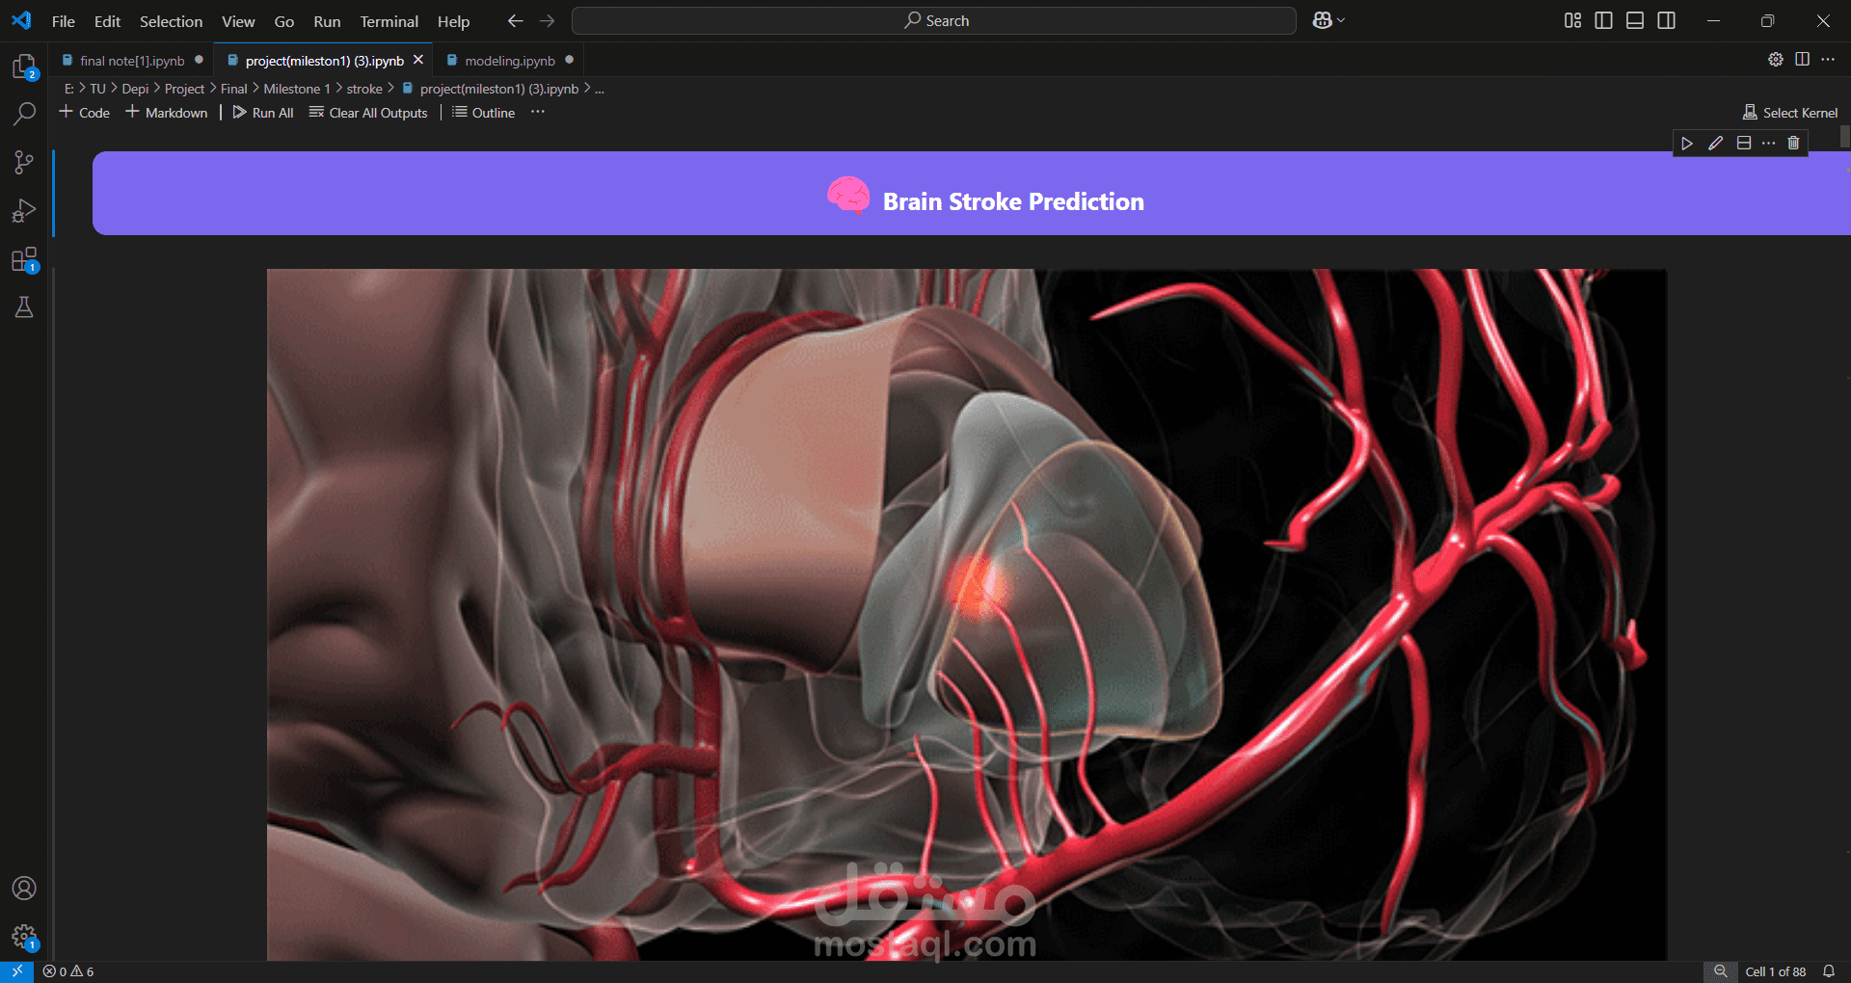This screenshot has height=983, width=1851.
Task: Open the Help menu
Action: (453, 21)
